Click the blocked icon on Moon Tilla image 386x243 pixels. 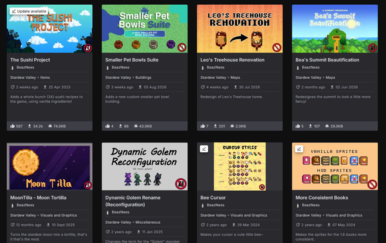pyautogui.click(x=88, y=185)
